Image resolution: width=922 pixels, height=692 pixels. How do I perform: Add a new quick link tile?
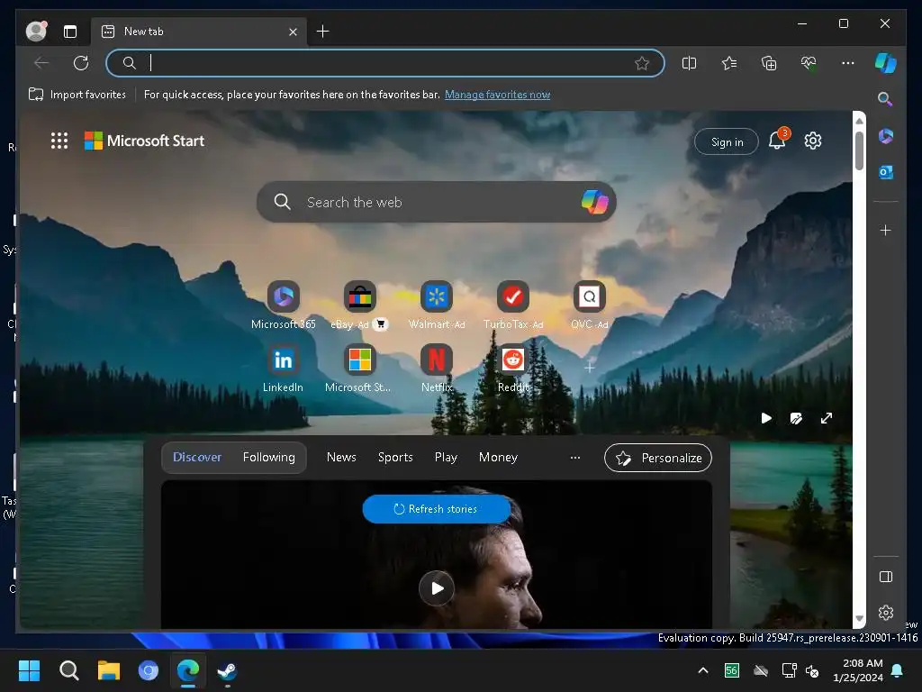[589, 368]
